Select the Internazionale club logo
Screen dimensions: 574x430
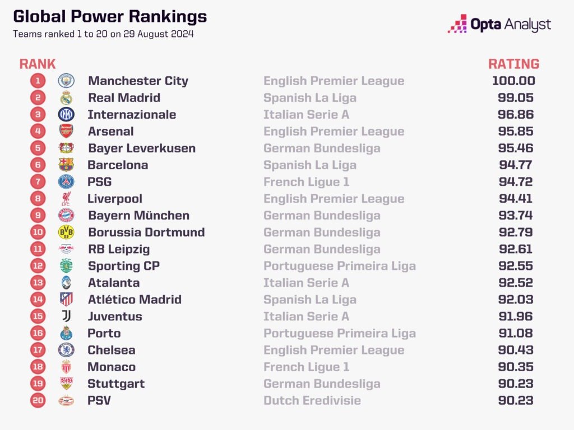click(66, 115)
